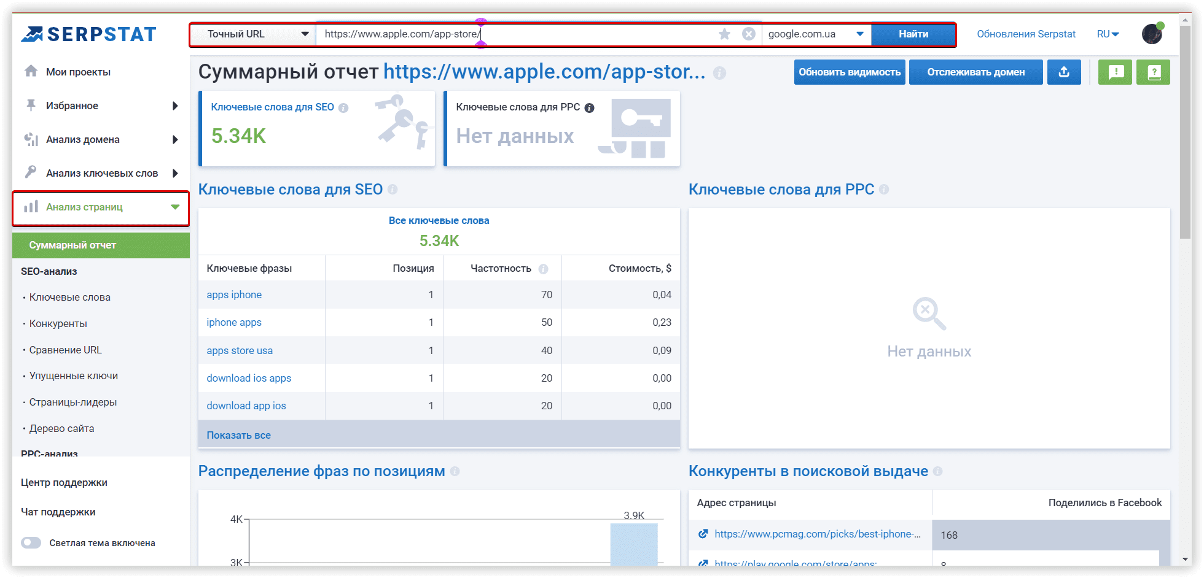The image size is (1204, 578).
Task: Add URL to favorites with star icon
Action: (725, 34)
